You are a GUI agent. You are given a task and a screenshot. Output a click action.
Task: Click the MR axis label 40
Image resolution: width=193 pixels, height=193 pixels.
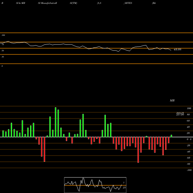click(x=188, y=127)
